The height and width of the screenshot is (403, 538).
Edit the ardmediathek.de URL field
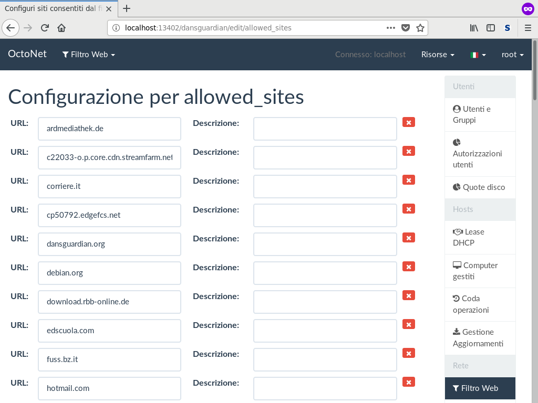pyautogui.click(x=109, y=129)
